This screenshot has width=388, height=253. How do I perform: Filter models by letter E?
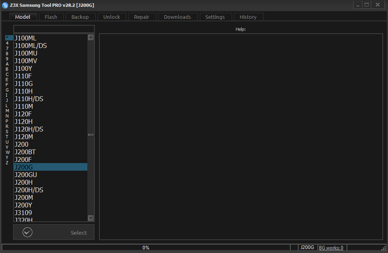pyautogui.click(x=7, y=80)
